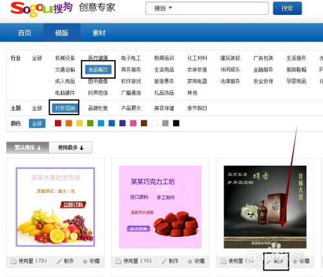
Task: Click the blue 搜索 button
Action: (x=287, y=8)
